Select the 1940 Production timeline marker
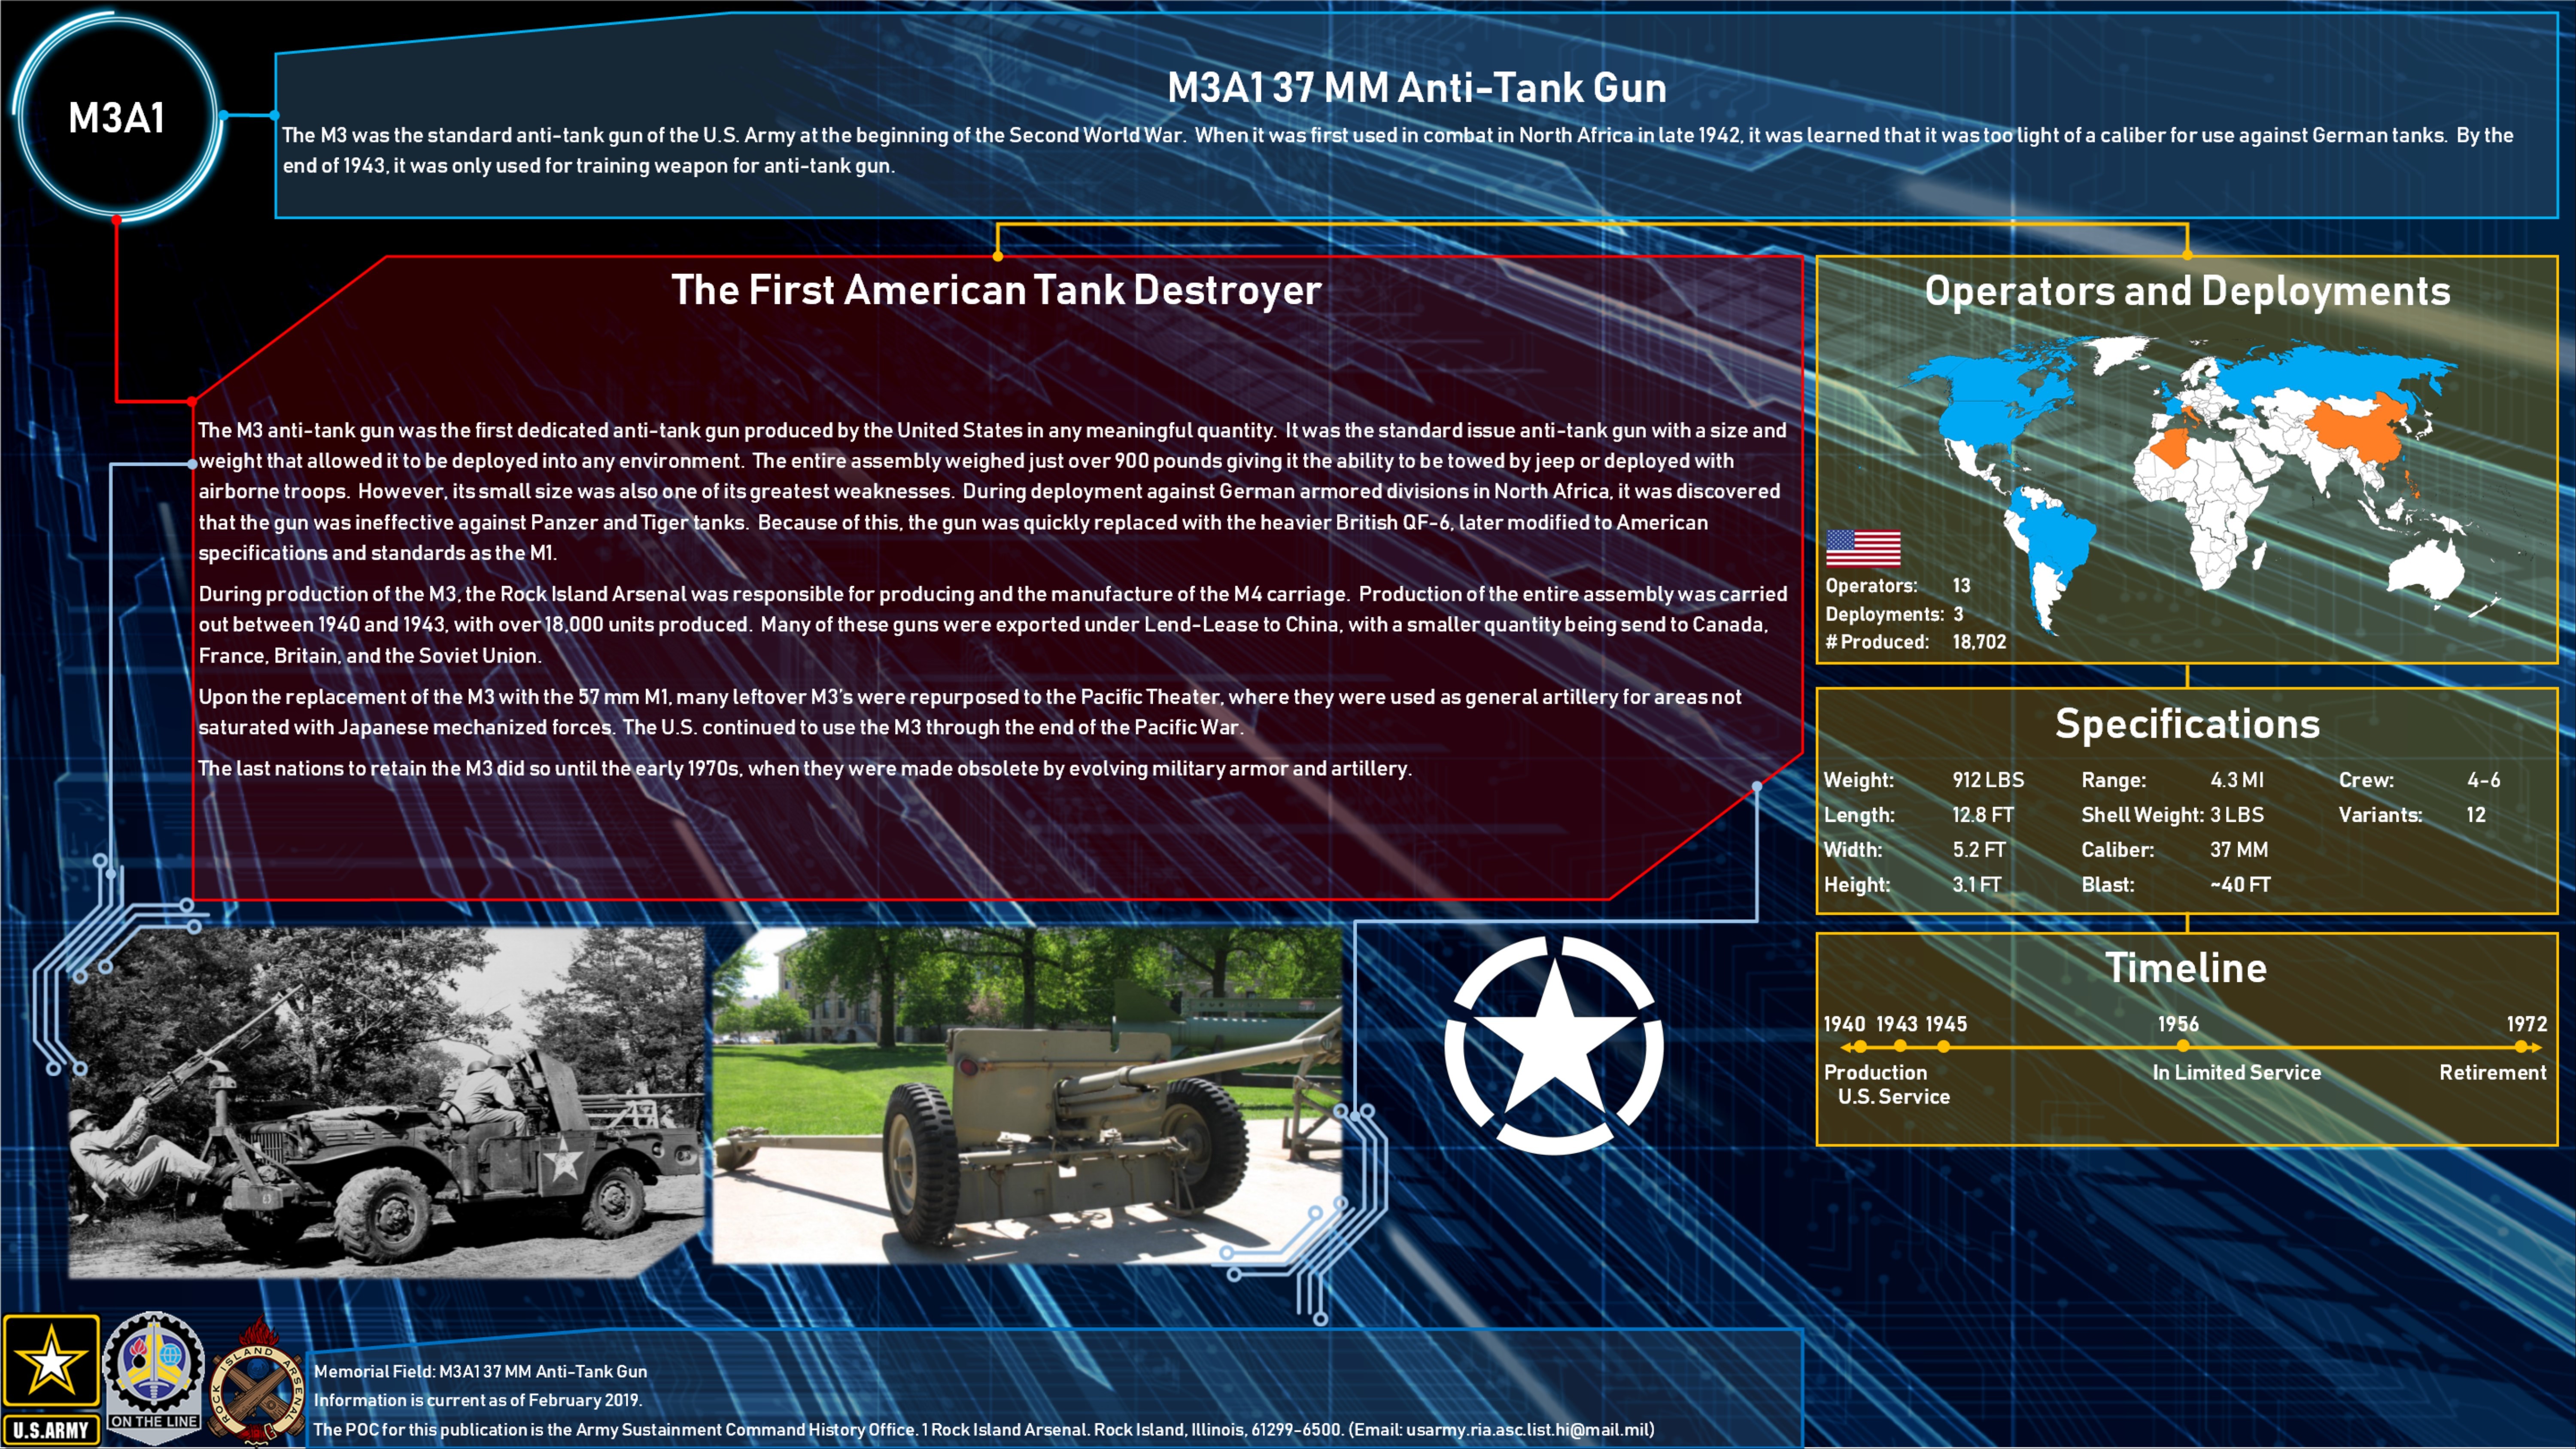2576x1449 pixels. coord(1860,1047)
